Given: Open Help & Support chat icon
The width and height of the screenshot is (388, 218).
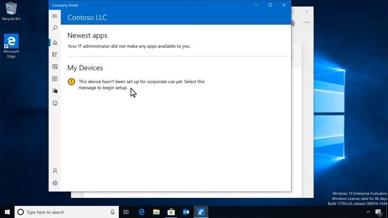Looking at the screenshot, I should (x=55, y=91).
